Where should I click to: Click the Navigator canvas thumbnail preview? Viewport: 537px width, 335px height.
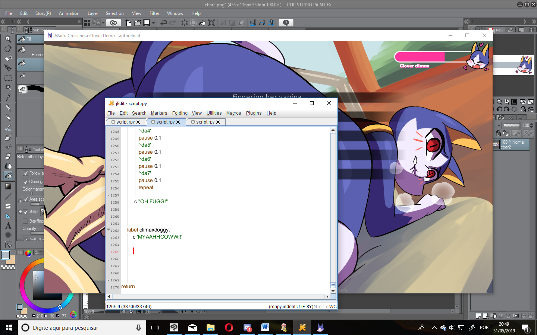click(x=513, y=65)
